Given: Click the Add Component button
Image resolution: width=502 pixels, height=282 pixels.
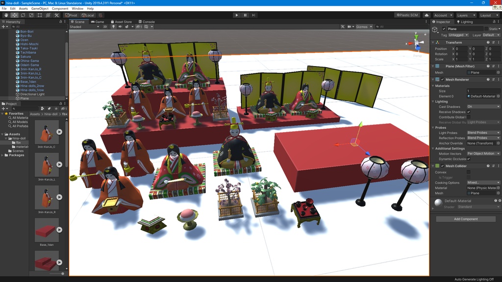Looking at the screenshot, I should coord(466,219).
